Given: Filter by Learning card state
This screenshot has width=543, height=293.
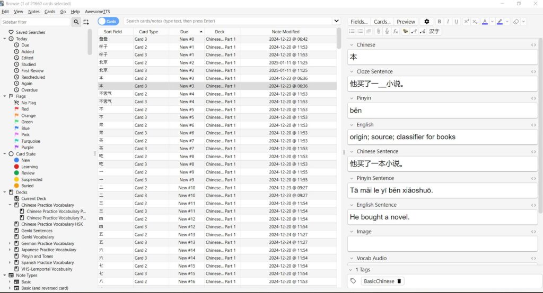Looking at the screenshot, I should [29, 167].
